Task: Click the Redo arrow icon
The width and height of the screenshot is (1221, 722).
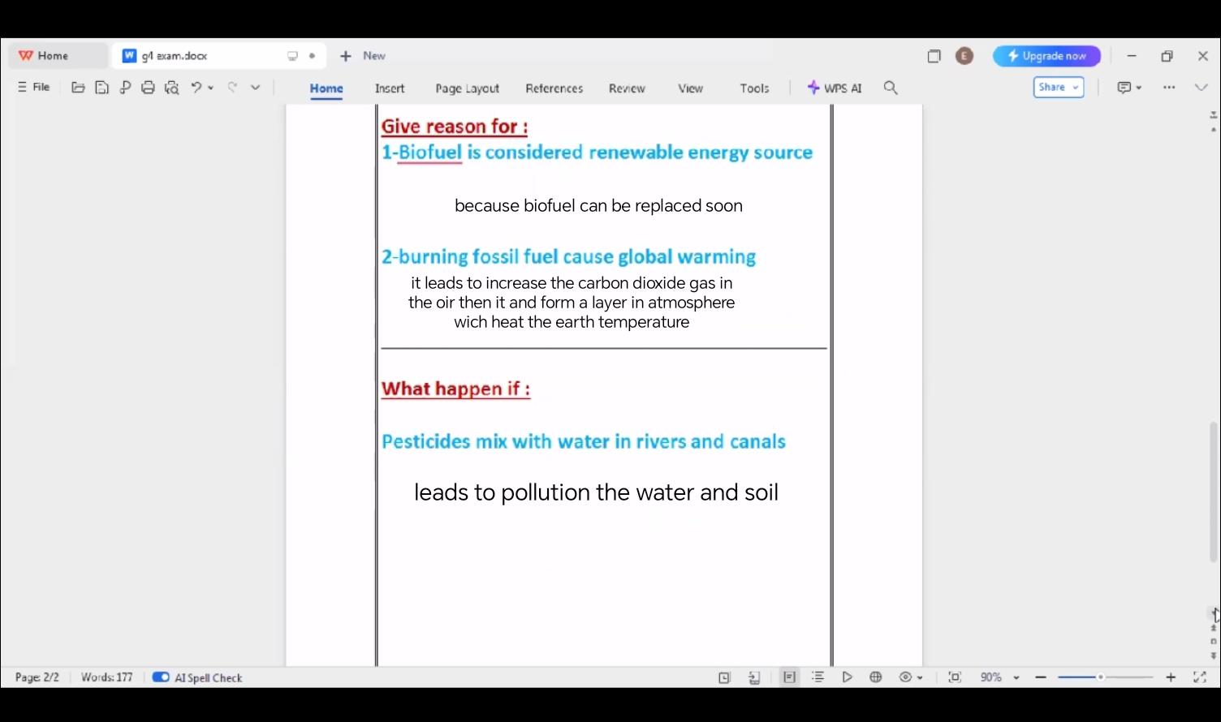Action: [x=232, y=88]
